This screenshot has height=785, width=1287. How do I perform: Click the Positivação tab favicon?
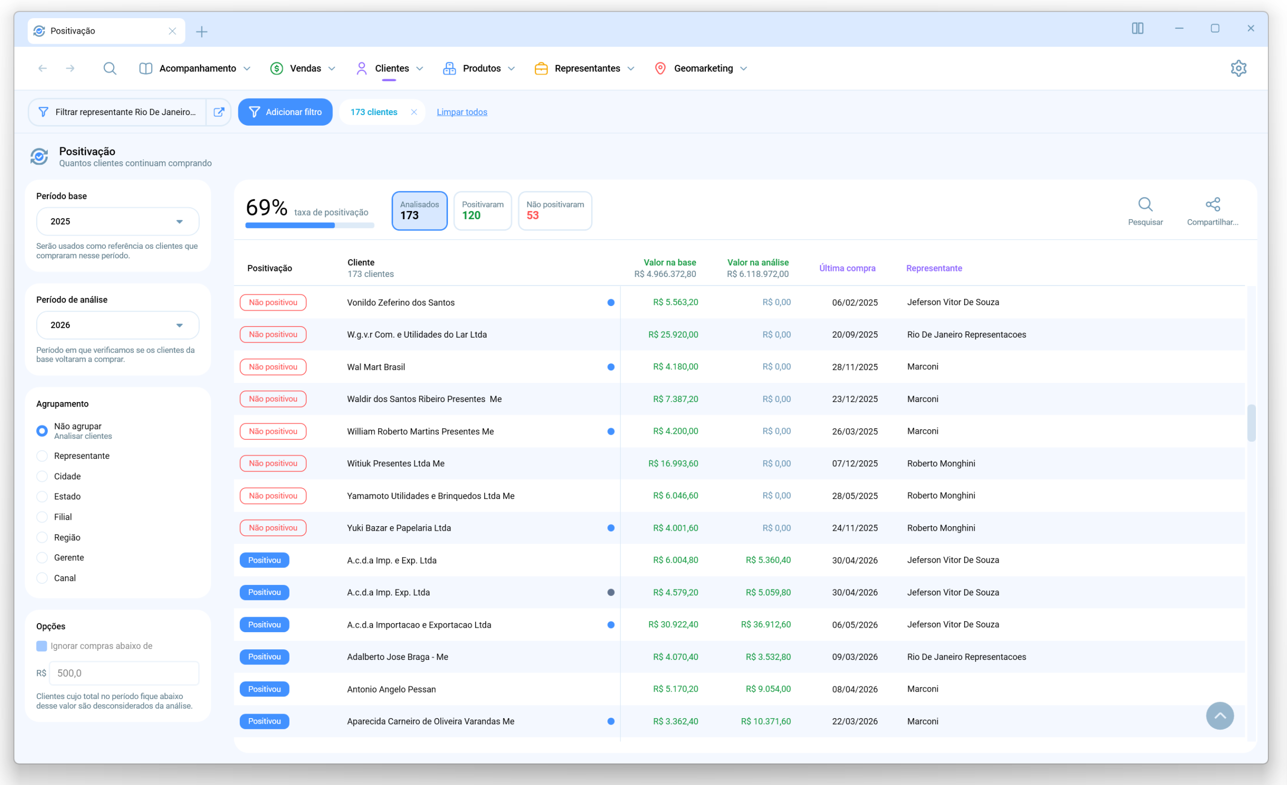click(39, 31)
